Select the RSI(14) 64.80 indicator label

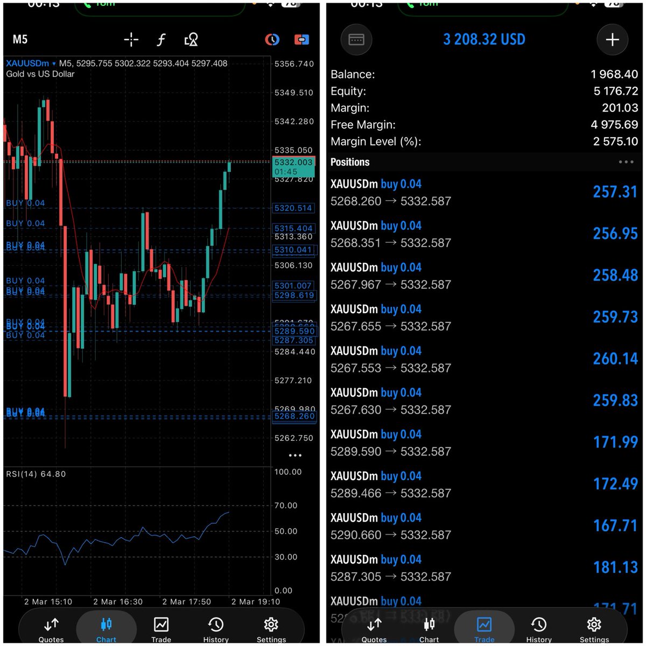tap(36, 474)
